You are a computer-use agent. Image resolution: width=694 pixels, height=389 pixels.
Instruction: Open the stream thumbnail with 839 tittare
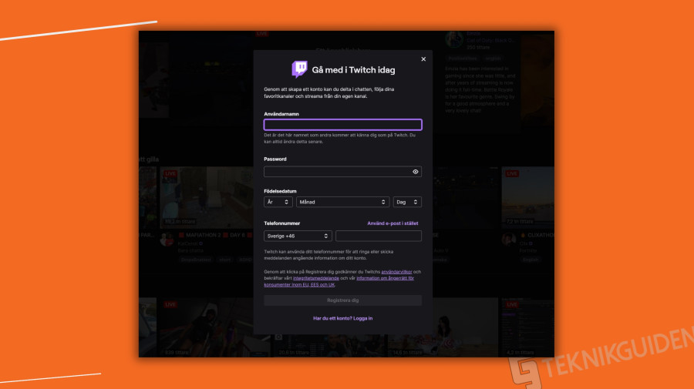pyautogui.click(x=206, y=327)
